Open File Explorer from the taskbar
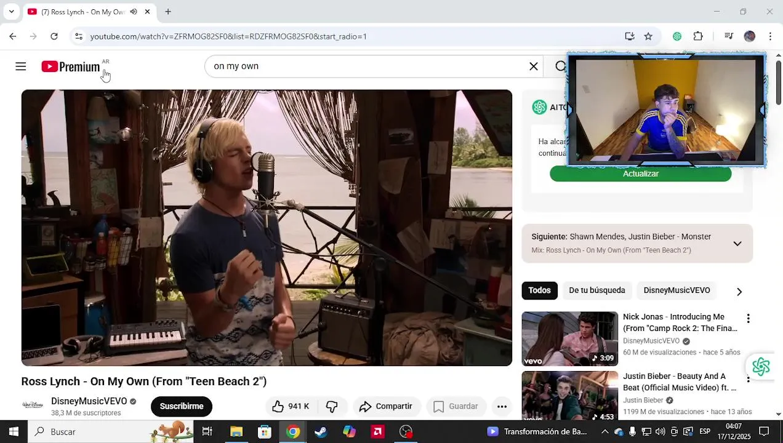783x443 pixels. click(x=236, y=431)
